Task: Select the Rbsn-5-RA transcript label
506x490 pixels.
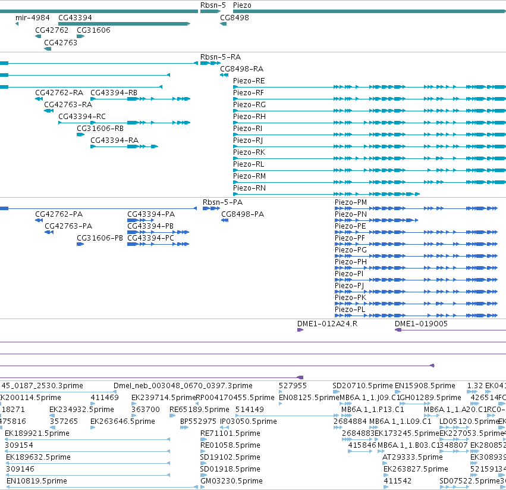Action: coord(221,57)
